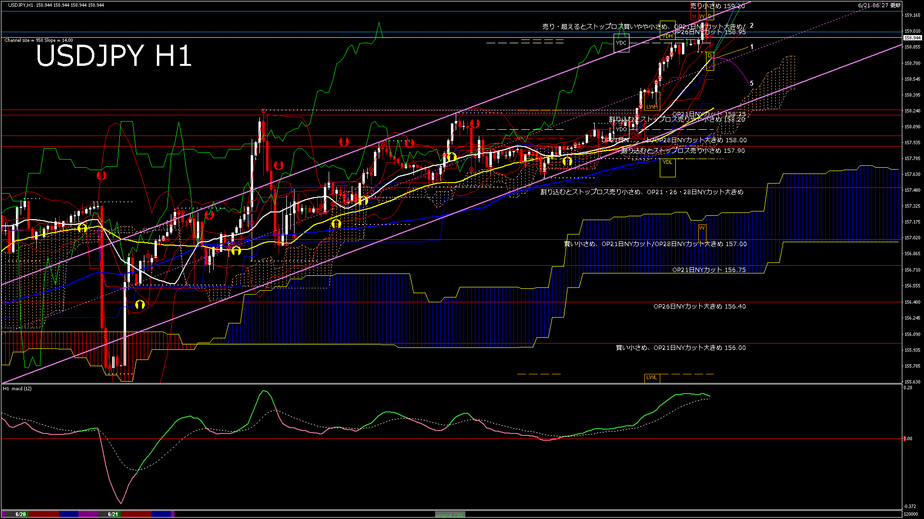Click the '割り込むとストップロス売り小さめ 157.90' label
The width and height of the screenshot is (924, 519).
(683, 151)
